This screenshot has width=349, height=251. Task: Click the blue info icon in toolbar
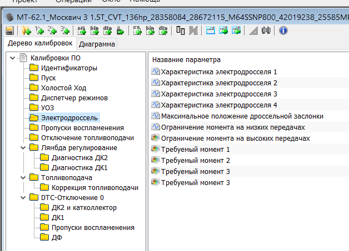(283, 30)
